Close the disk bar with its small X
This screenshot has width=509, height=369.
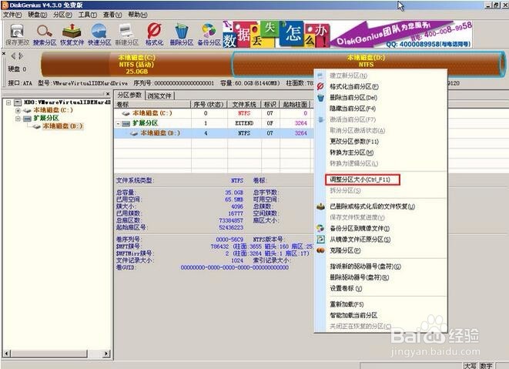[x=4, y=53]
